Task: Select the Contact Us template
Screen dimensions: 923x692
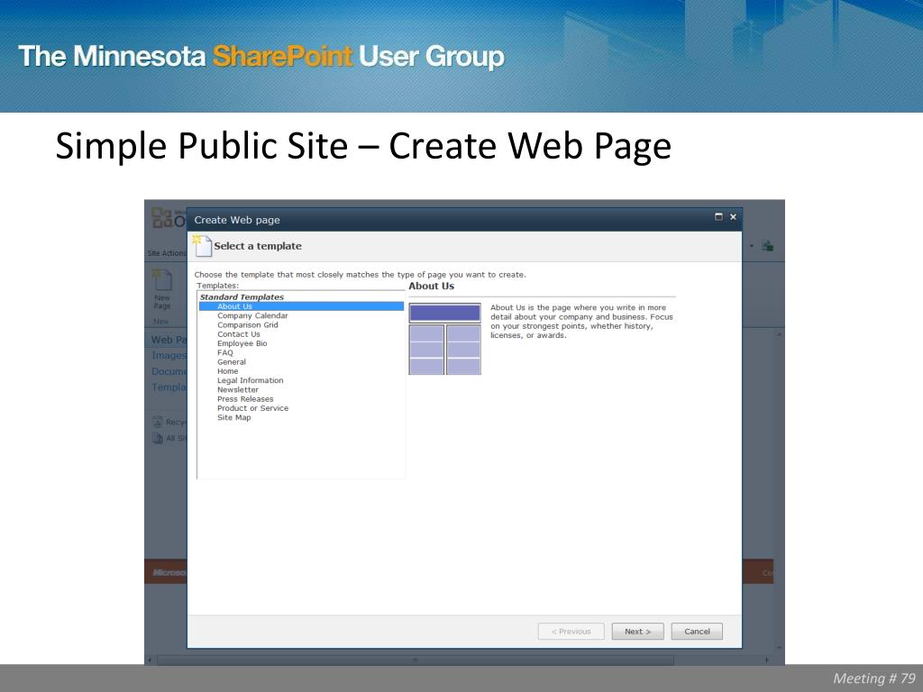Action: (238, 334)
